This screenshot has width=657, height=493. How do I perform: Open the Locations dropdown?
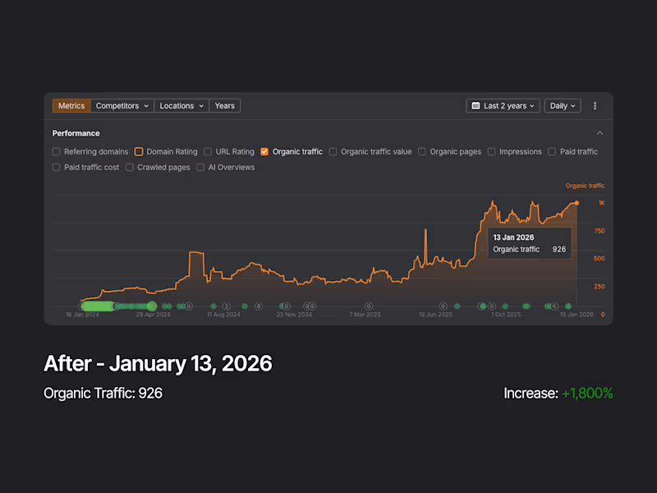[181, 105]
